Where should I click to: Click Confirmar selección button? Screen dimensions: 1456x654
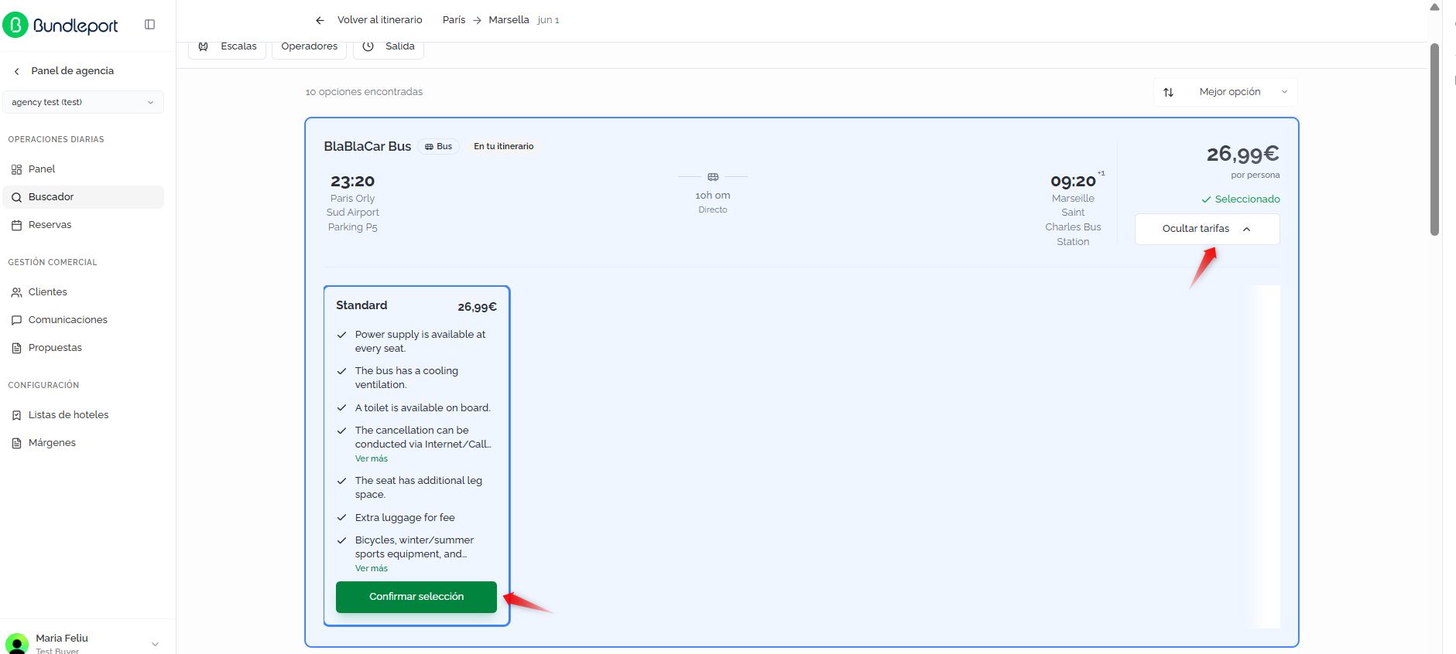click(x=416, y=597)
